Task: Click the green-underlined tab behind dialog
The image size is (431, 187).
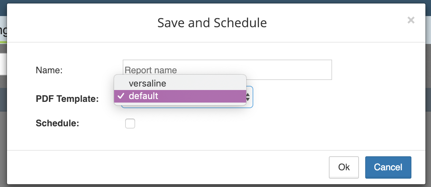Action: (x=3, y=31)
